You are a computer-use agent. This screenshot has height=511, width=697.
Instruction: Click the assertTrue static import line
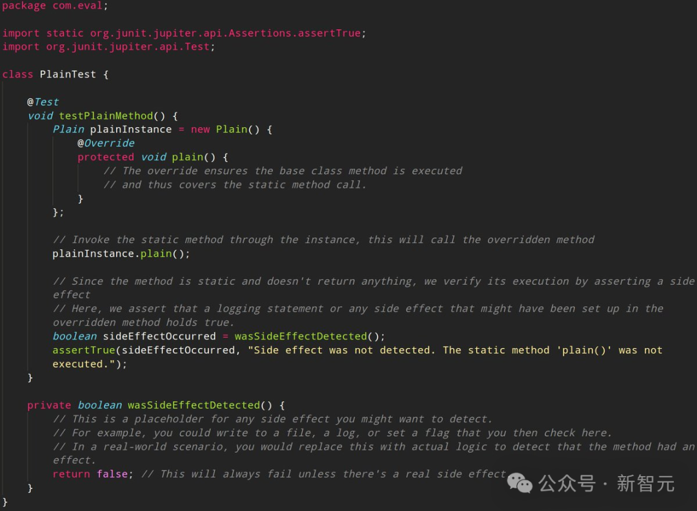(x=184, y=34)
